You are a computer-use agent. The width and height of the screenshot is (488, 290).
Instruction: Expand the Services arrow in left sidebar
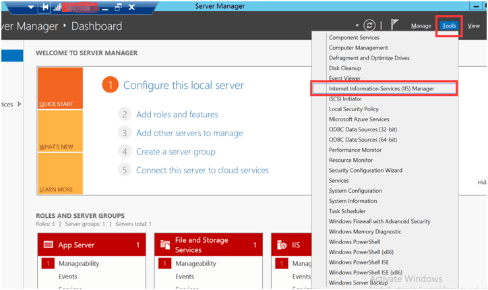tap(19, 104)
